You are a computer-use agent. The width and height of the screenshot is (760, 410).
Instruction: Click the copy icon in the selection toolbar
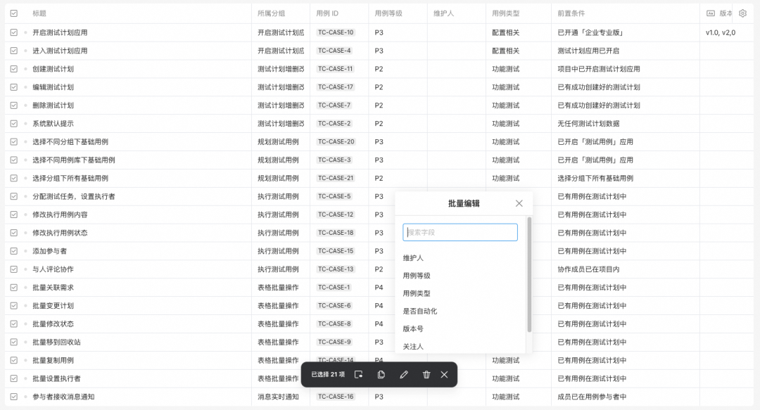[381, 374]
